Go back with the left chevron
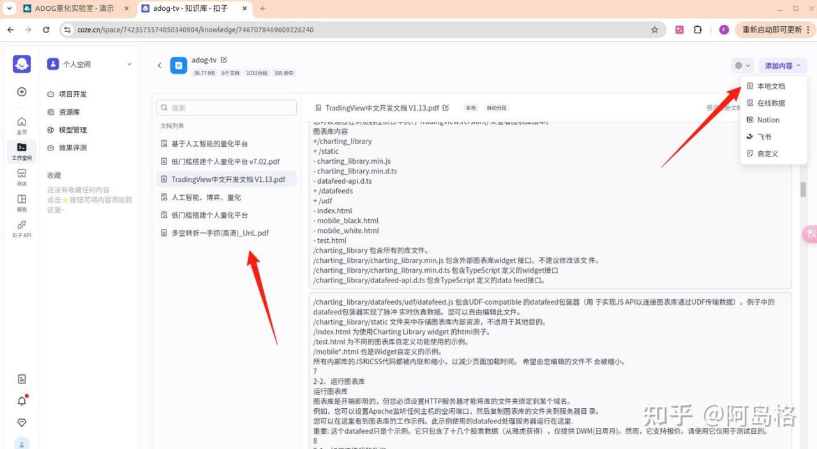 (x=160, y=65)
